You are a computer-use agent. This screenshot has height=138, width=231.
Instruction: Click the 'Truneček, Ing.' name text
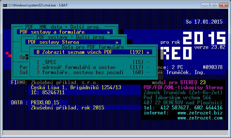[x=186, y=72]
